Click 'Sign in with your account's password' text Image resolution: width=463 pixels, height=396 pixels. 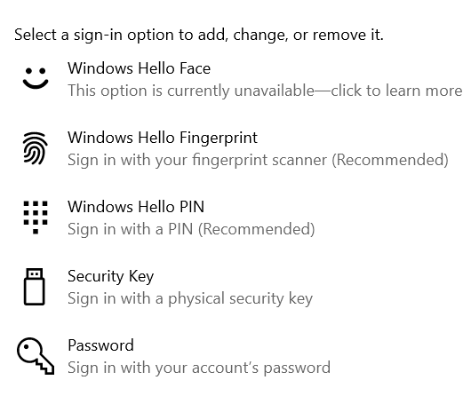tap(199, 368)
